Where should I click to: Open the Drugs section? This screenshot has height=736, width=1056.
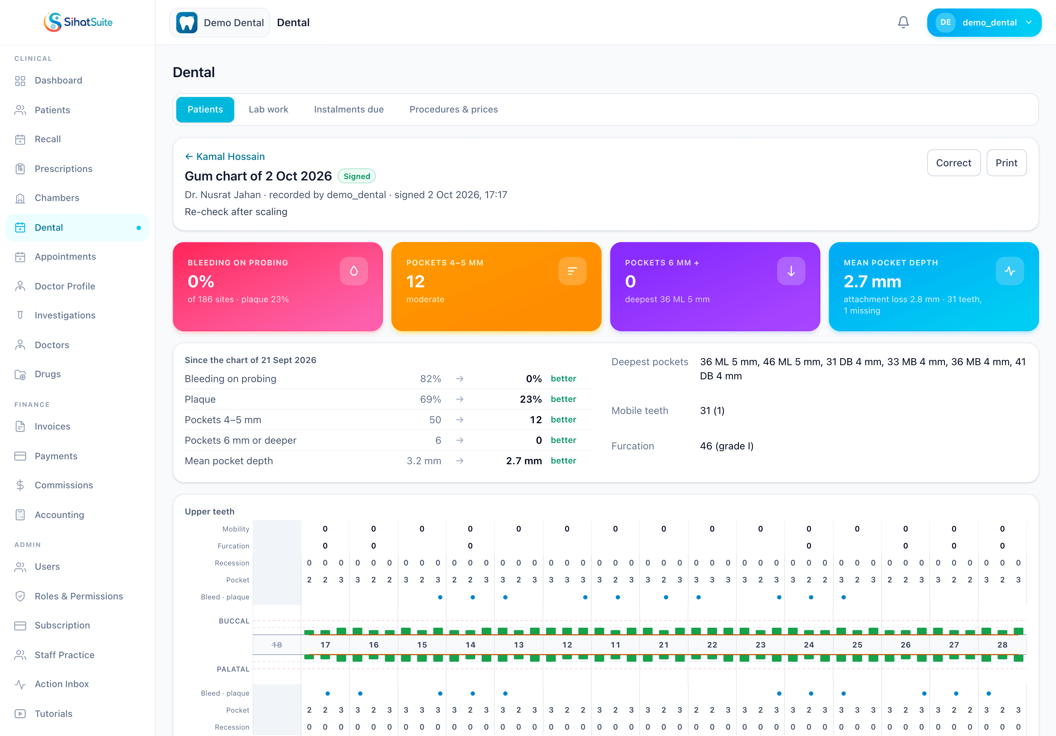(x=77, y=374)
